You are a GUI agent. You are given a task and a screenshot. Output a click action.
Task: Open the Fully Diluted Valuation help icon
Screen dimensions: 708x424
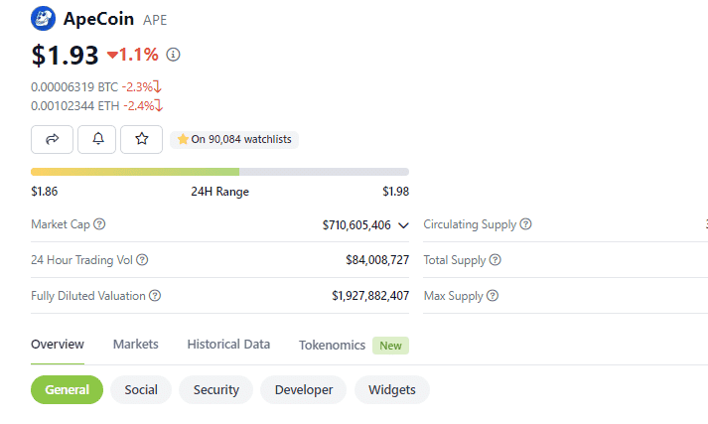point(155,295)
